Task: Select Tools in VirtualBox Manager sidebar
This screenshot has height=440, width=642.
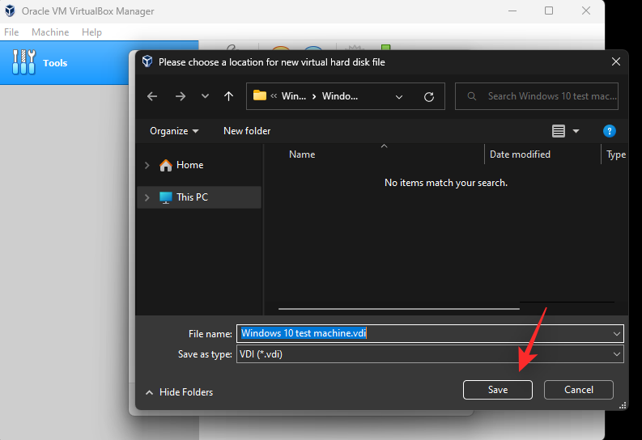Action: [65, 62]
